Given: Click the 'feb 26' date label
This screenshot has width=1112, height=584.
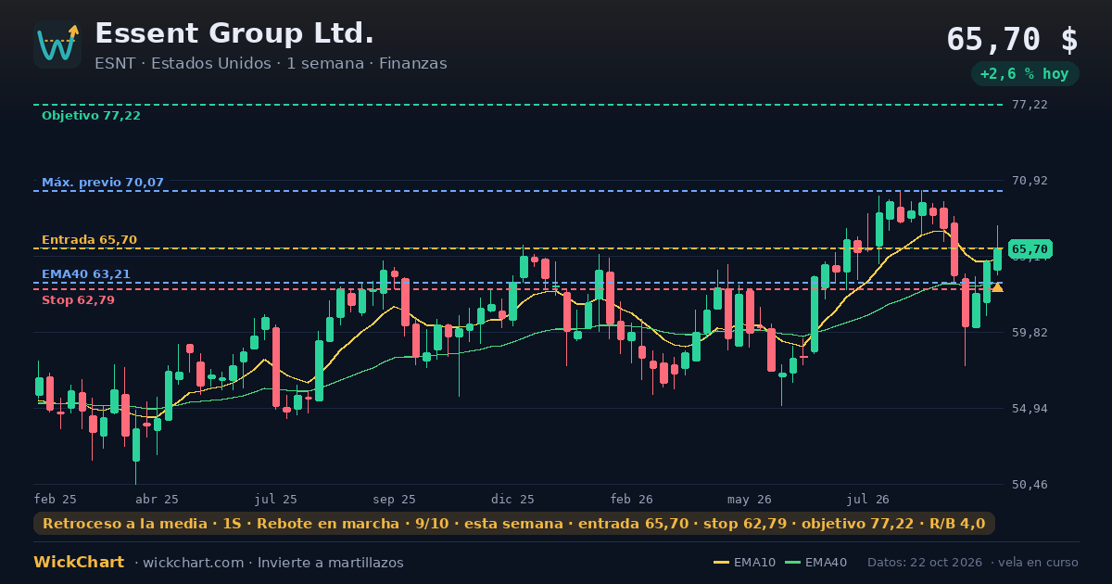Looking at the screenshot, I should tap(632, 499).
